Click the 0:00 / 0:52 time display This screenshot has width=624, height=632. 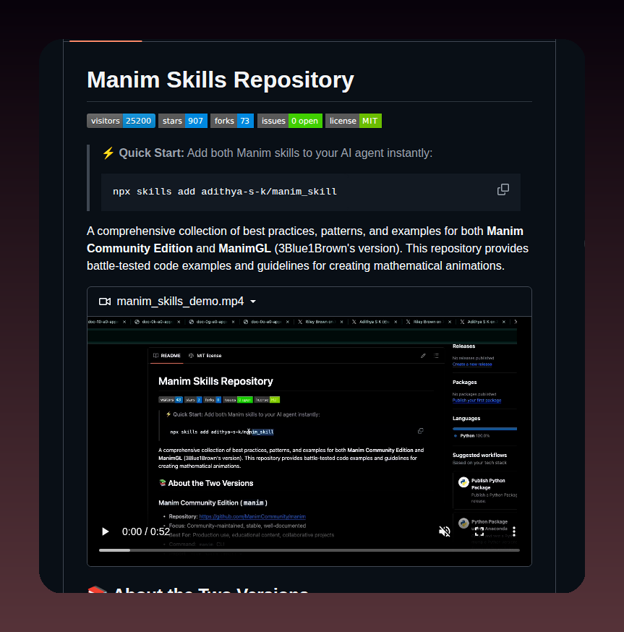coord(146,531)
